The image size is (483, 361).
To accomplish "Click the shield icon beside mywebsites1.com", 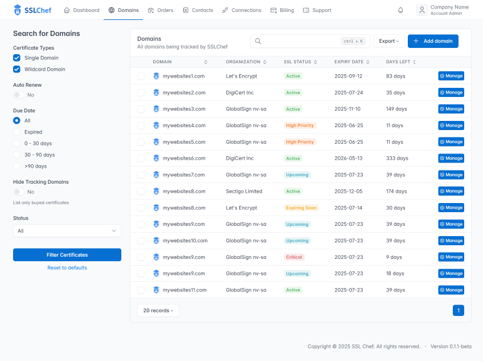I will [156, 76].
